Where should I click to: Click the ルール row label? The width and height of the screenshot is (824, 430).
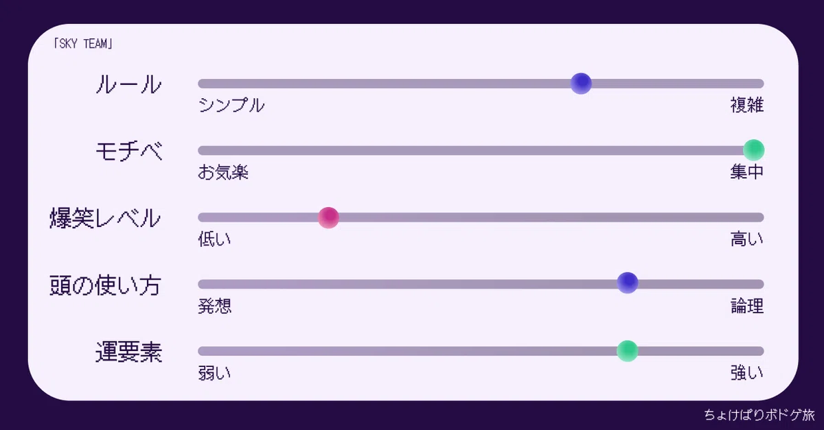click(129, 85)
